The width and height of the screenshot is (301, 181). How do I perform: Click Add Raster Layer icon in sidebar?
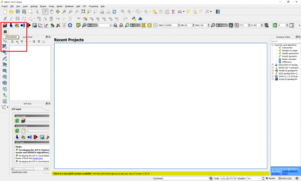[5, 46]
